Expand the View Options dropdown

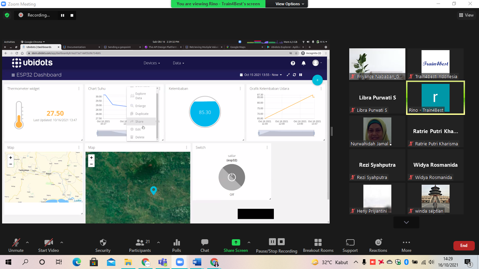[287, 4]
